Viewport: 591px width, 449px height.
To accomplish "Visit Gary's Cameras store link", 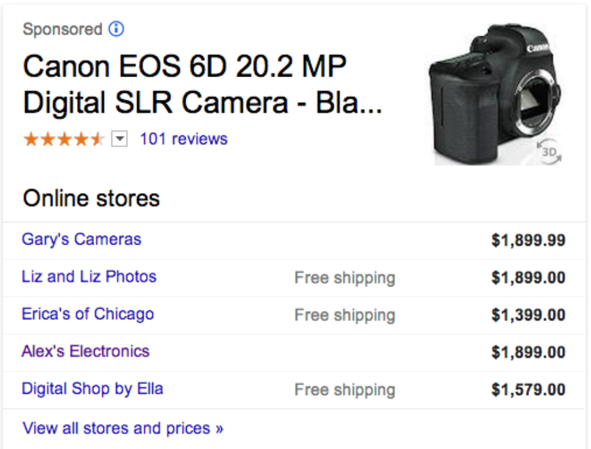I will pos(81,240).
